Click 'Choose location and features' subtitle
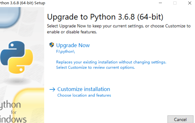This screenshot has height=123, width=195. (84, 95)
